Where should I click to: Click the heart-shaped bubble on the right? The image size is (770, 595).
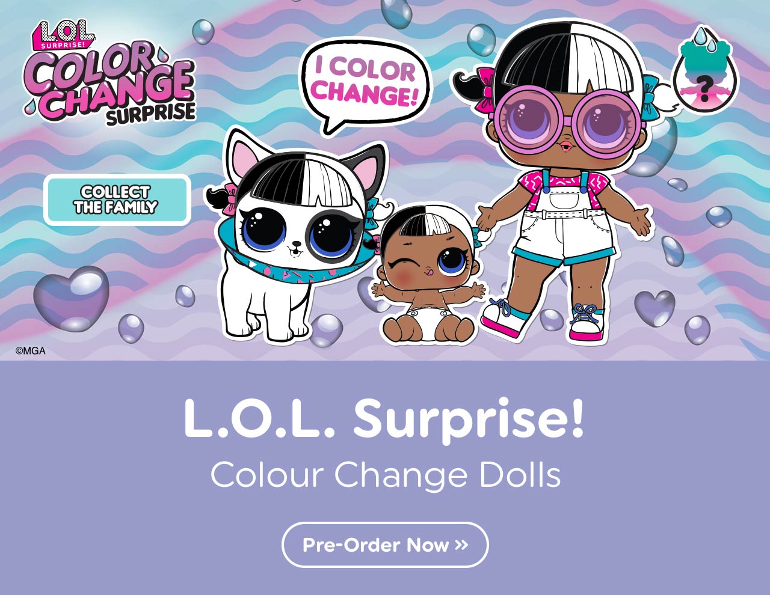pos(654,308)
